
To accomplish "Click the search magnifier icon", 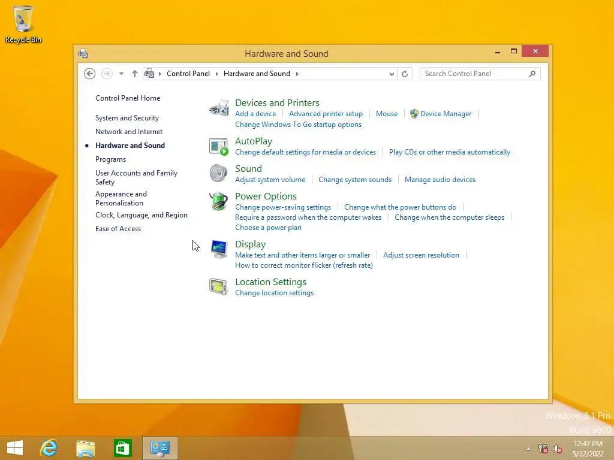I will 532,74.
